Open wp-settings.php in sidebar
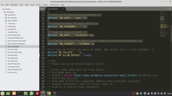The image size is (172, 96). (14, 64)
